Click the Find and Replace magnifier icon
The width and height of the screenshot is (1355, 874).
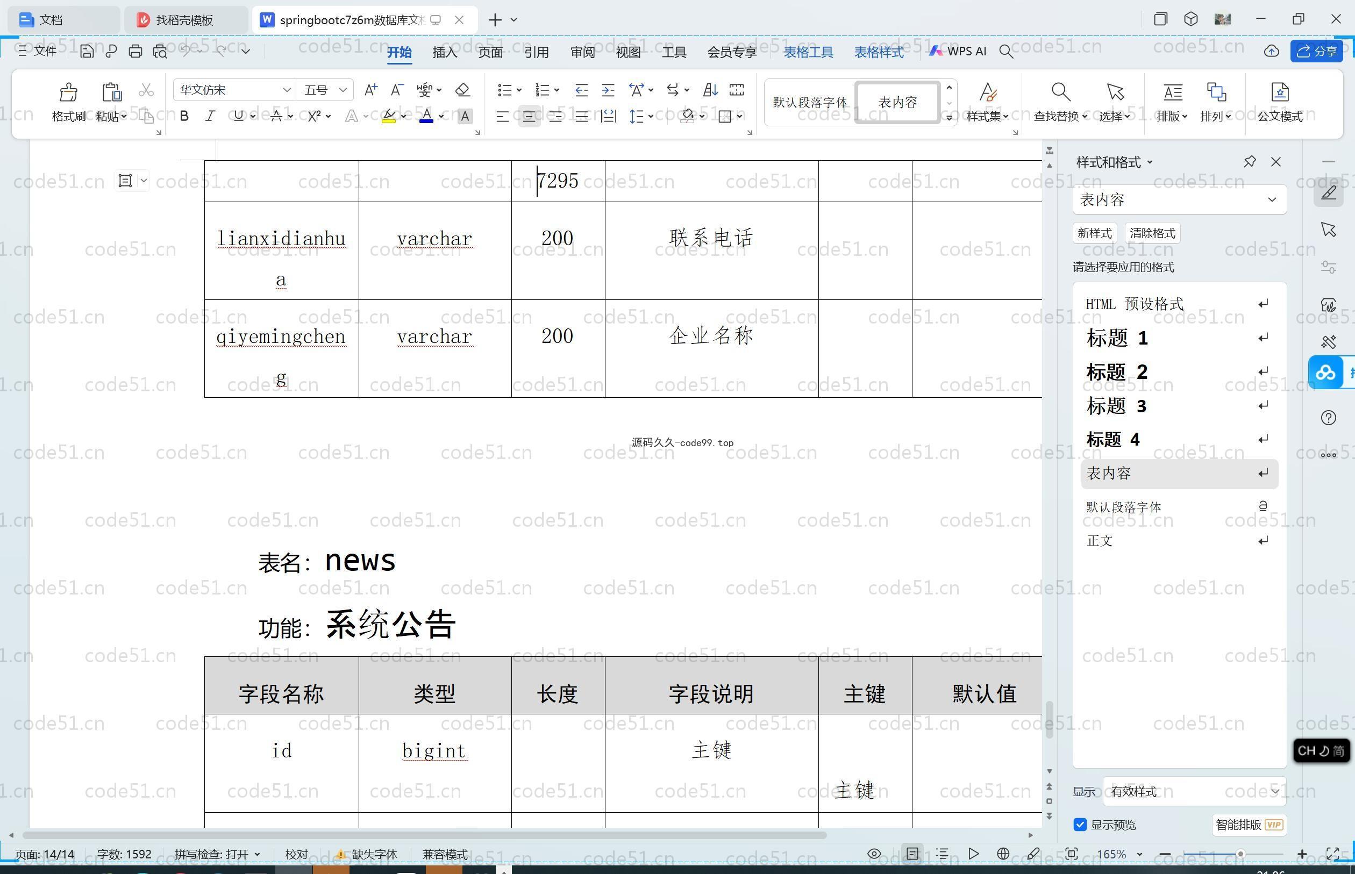point(1060,92)
